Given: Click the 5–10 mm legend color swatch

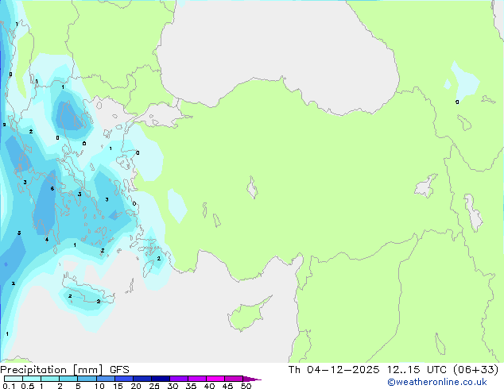Looking at the screenshot, I should click(87, 379).
